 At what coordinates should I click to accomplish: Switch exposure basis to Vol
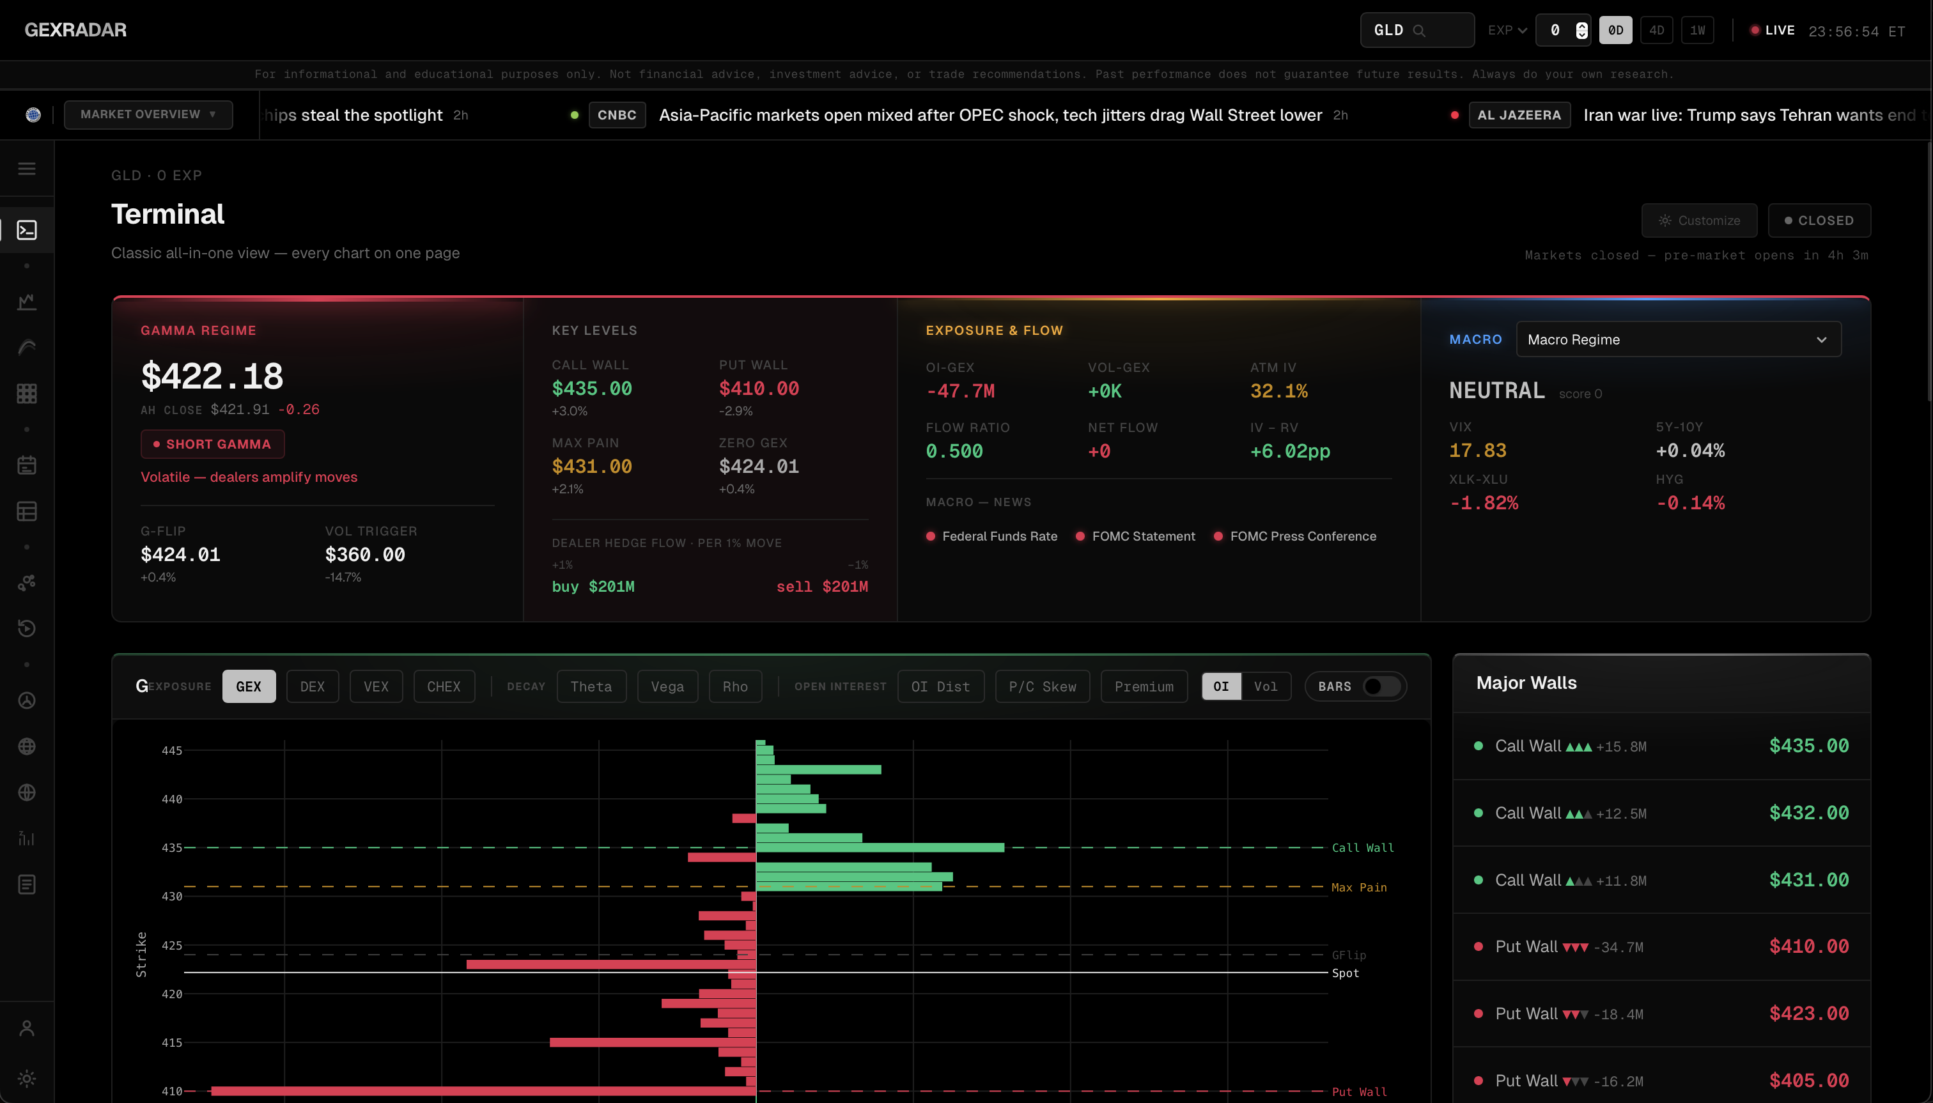(x=1266, y=686)
